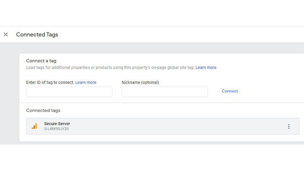Click the Load tags for additional properties description
304x169 pixels.
coord(110,68)
